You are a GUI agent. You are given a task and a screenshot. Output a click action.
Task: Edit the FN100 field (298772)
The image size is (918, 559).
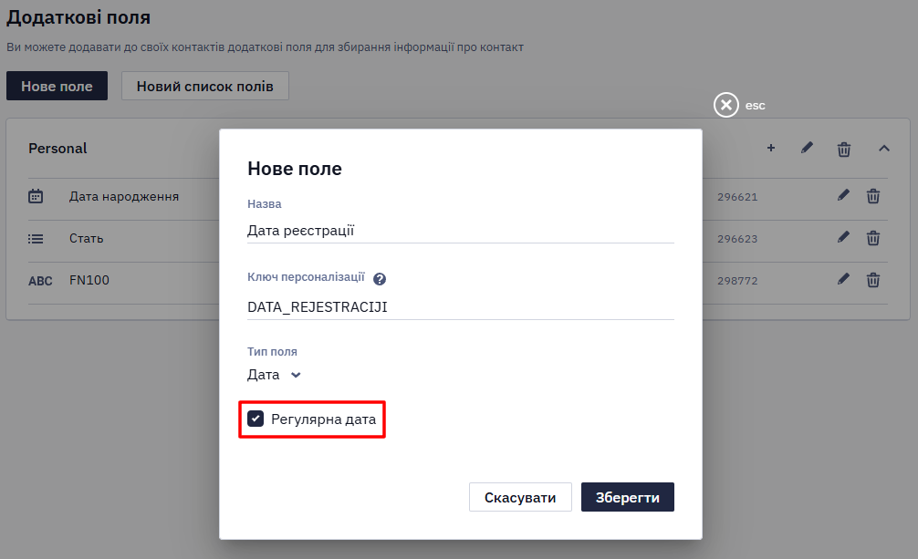[843, 279]
